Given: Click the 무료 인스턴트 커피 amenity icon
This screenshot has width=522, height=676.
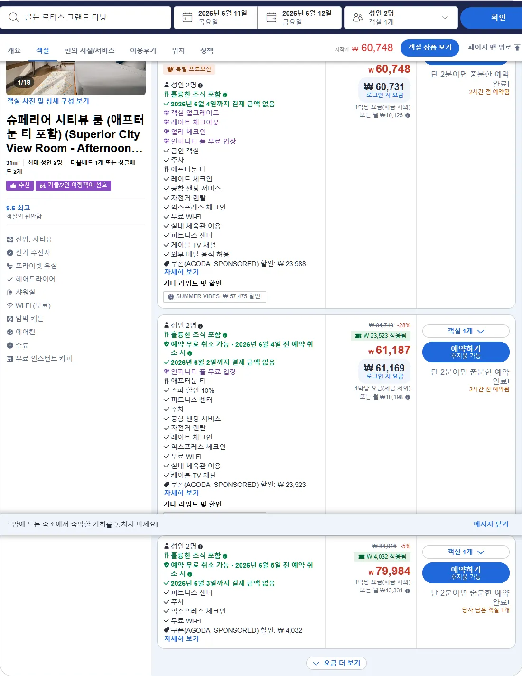Looking at the screenshot, I should pos(10,359).
